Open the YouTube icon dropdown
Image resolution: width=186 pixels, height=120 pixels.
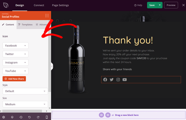click(x=16, y=71)
